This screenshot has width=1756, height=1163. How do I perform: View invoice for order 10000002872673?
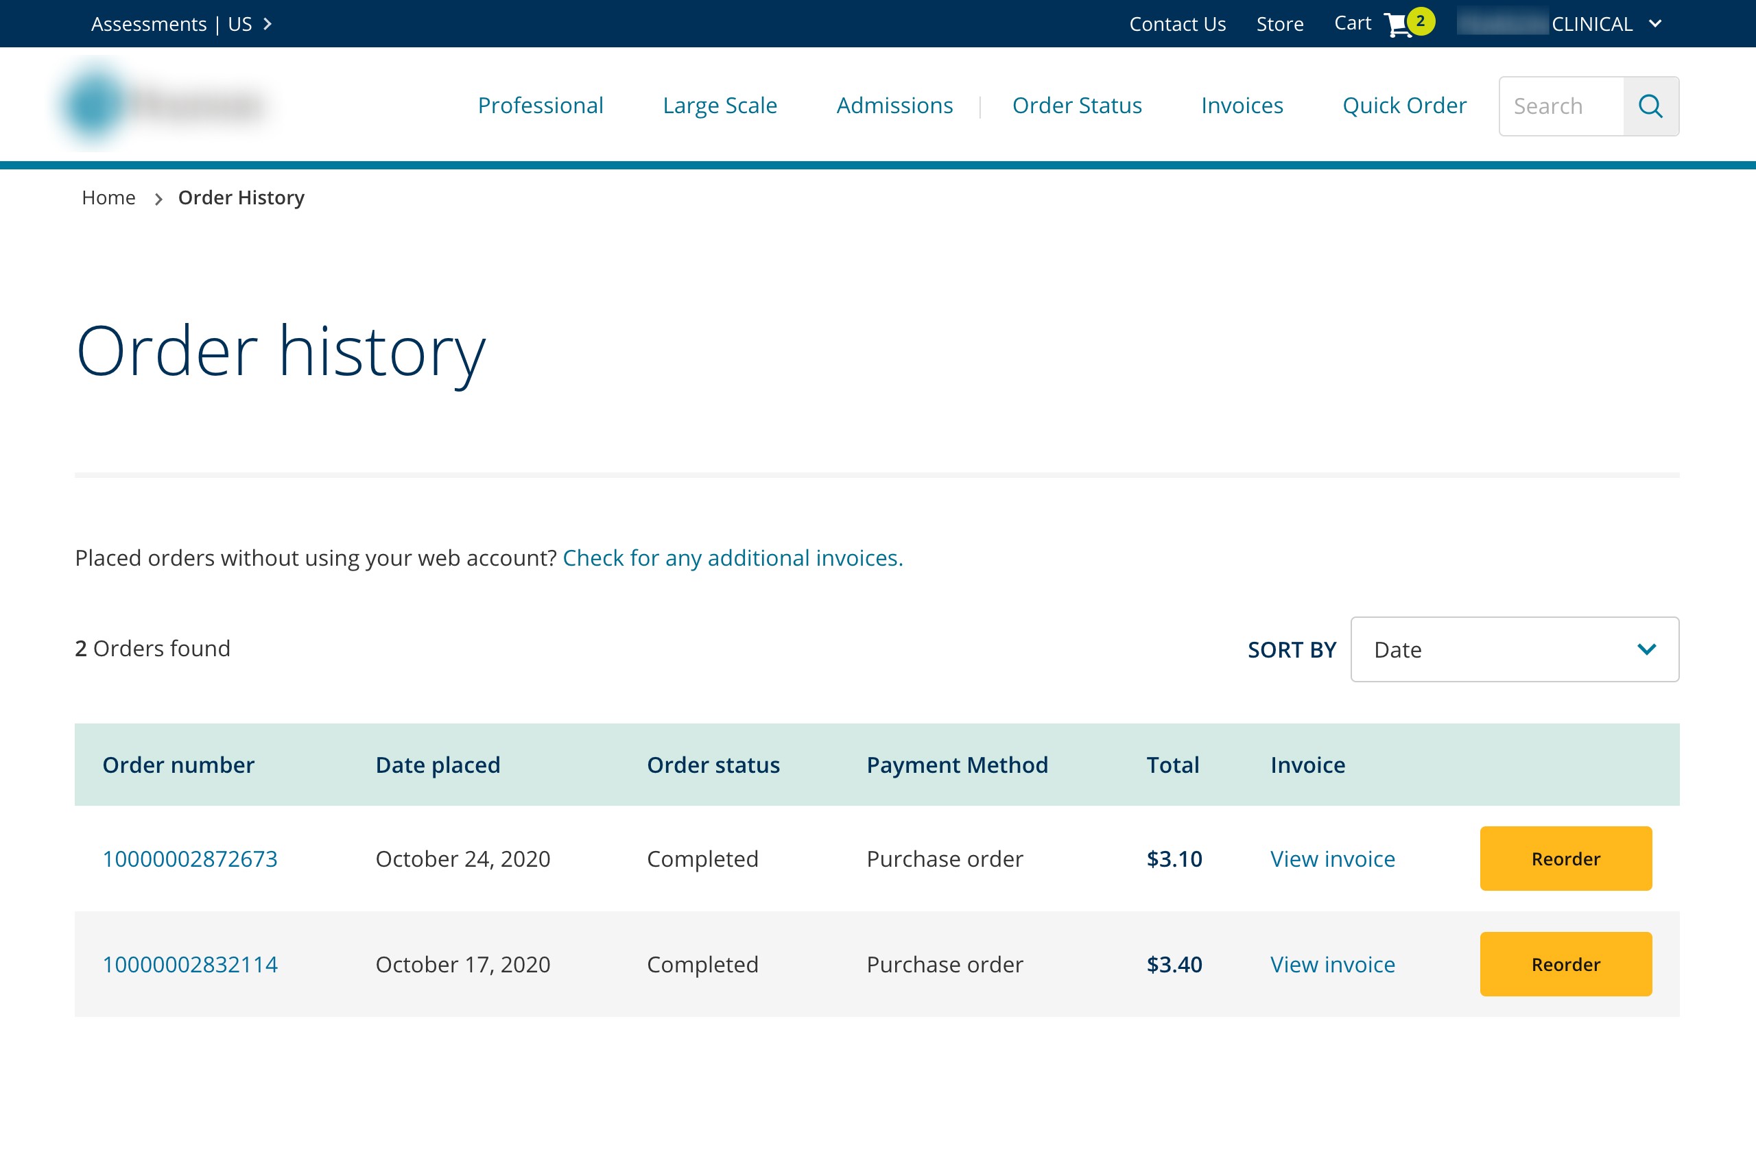pyautogui.click(x=1332, y=858)
